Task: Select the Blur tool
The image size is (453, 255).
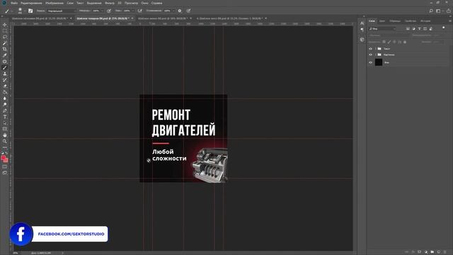Action: coord(5,98)
